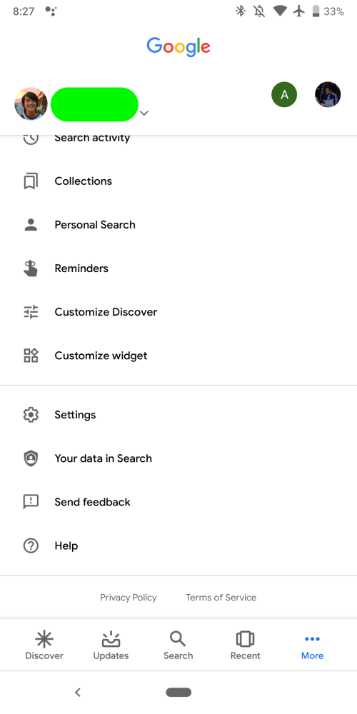
Task: Open Settings via the gear icon
Action: click(x=31, y=415)
